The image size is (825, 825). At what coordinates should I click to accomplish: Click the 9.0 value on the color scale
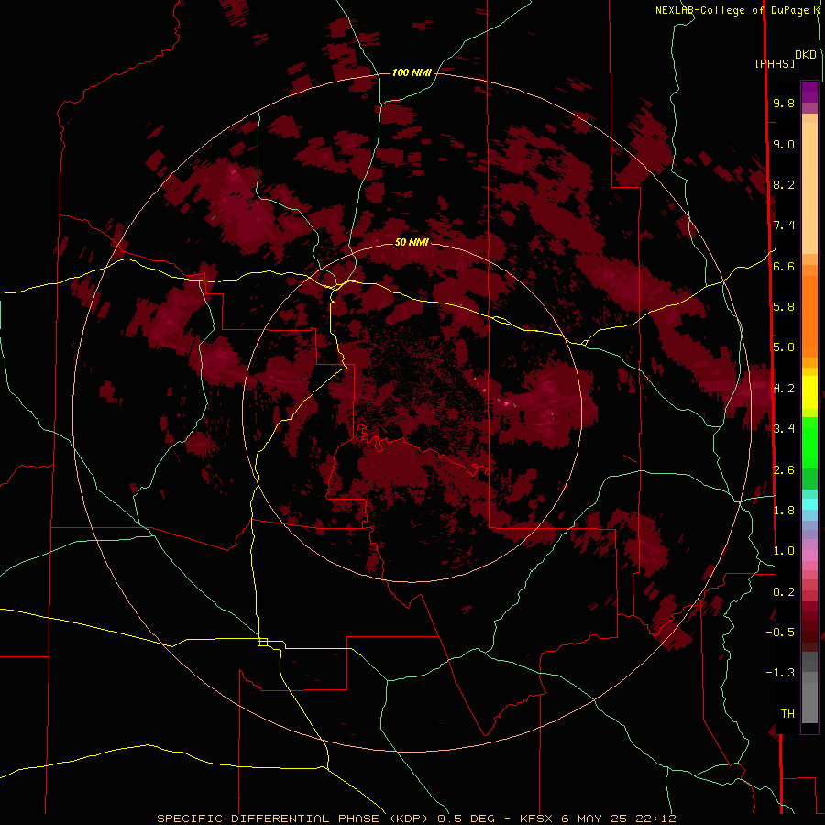[784, 144]
